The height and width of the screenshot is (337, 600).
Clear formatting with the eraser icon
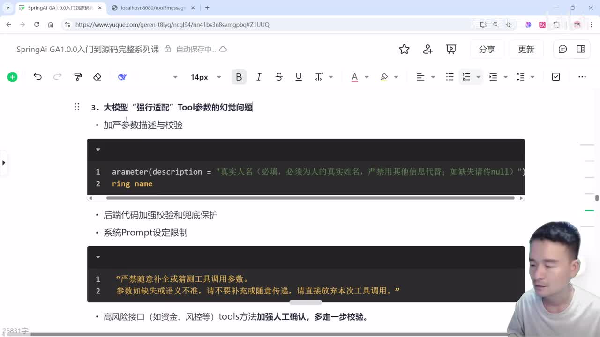97,77
